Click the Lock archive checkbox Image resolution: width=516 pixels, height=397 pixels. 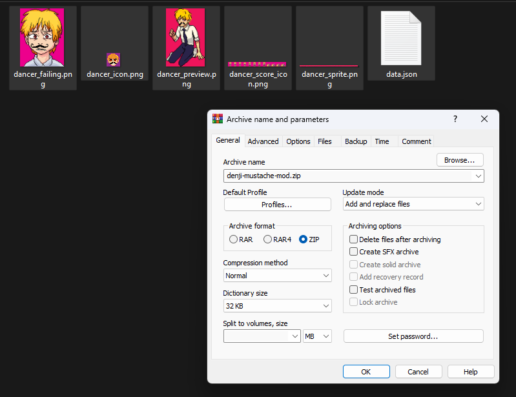353,301
